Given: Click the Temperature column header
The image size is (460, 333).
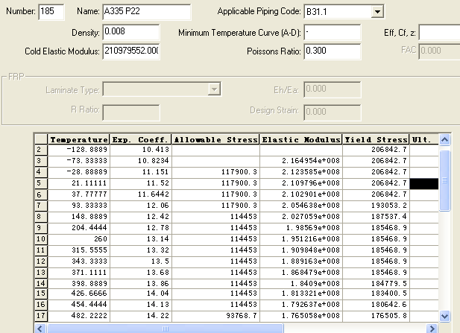Looking at the screenshot, I should 78,139.
